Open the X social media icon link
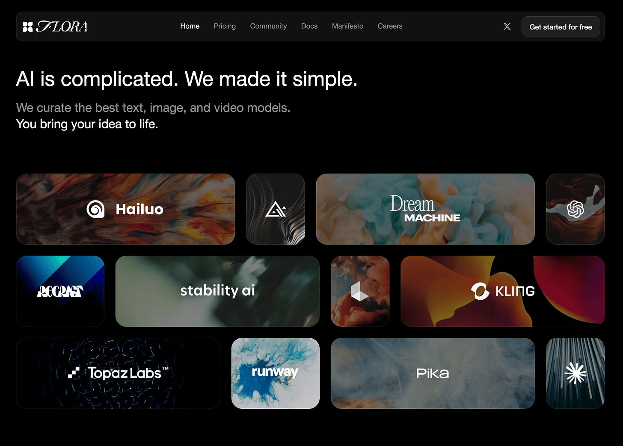This screenshot has height=446, width=623. [x=507, y=27]
